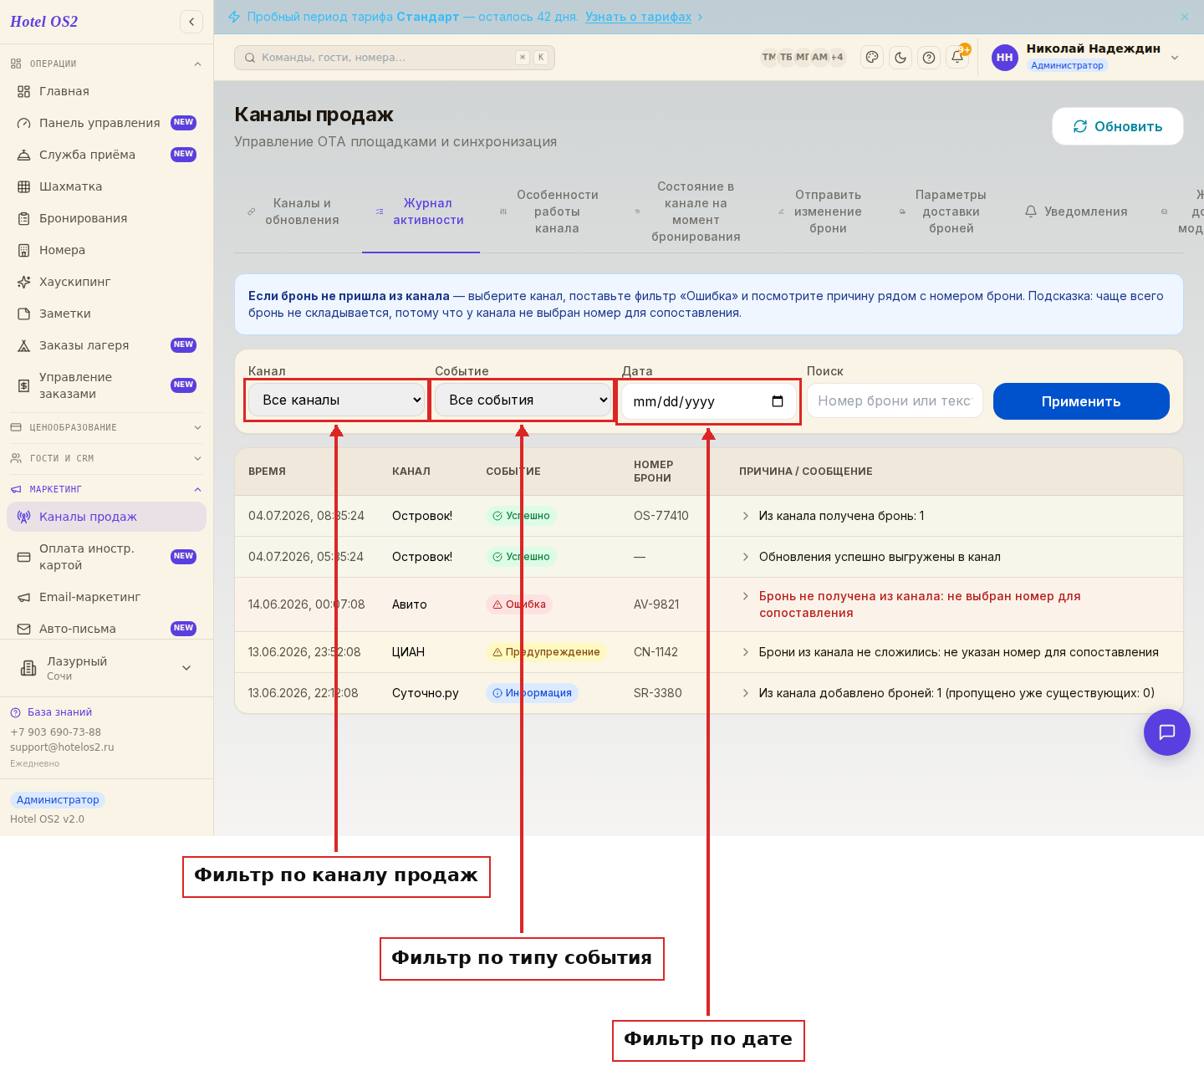Open notifications bell in the header
Screen dimensions: 1204x1081
tap(957, 58)
